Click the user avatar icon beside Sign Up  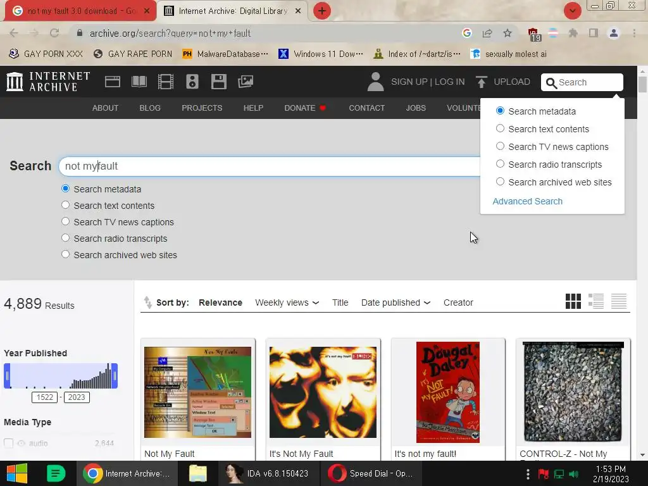point(375,82)
